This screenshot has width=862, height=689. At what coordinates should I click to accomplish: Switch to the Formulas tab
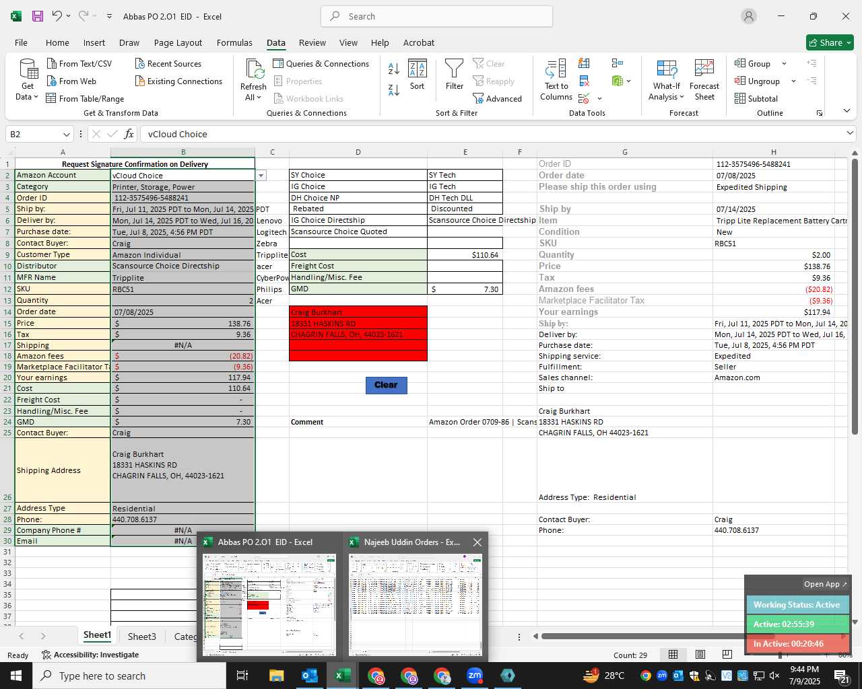point(234,42)
